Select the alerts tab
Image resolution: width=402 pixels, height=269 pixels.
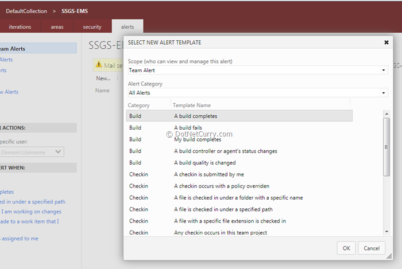point(127,26)
